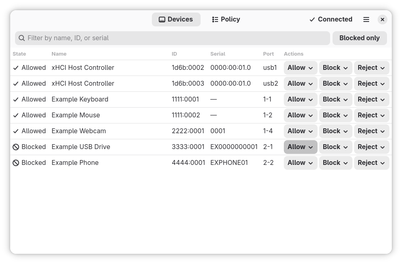Screen dimensions: 402x264
Task: Switch to the Devices tab
Action: click(x=176, y=19)
